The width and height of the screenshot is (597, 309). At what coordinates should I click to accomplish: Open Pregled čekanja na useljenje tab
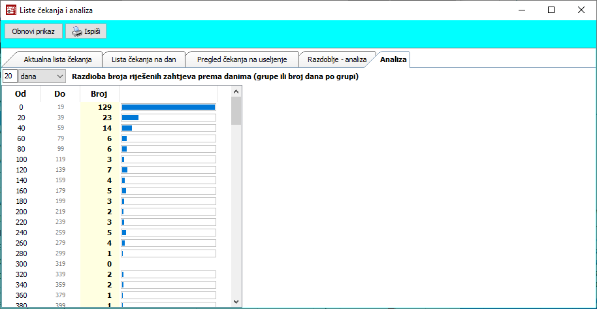[242, 59]
